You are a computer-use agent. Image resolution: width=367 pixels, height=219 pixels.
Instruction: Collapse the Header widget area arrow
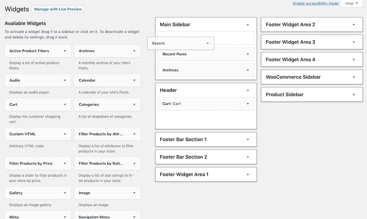coord(248,90)
